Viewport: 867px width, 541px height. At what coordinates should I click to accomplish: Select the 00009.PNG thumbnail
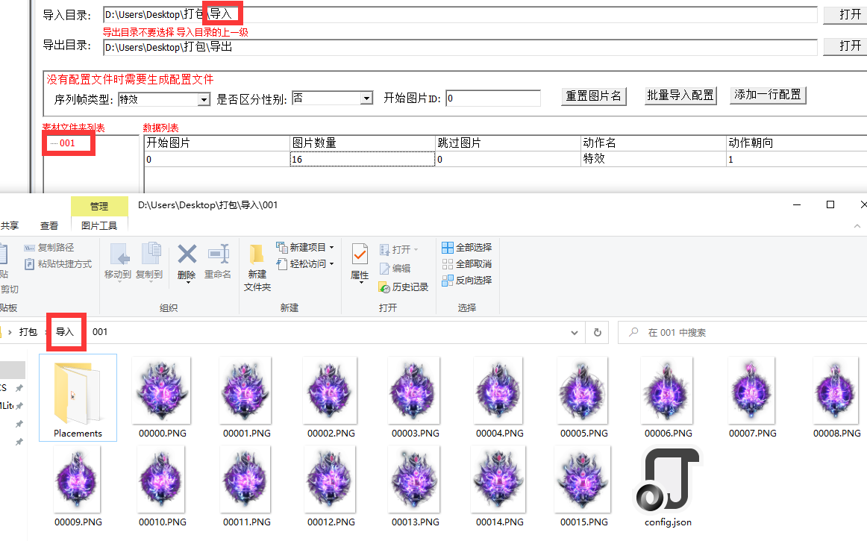(x=78, y=487)
